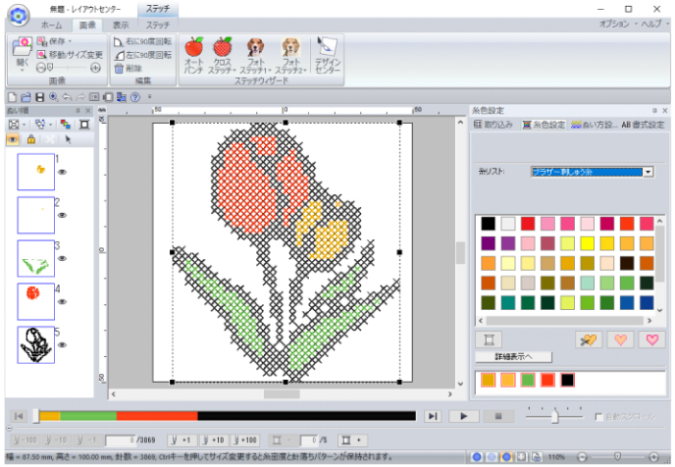Open the オートパンチ apple wizard
This screenshot has height=467, width=675.
click(x=193, y=55)
